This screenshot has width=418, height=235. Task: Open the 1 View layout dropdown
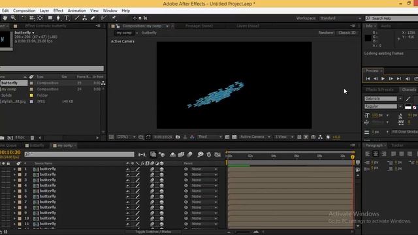pos(284,137)
